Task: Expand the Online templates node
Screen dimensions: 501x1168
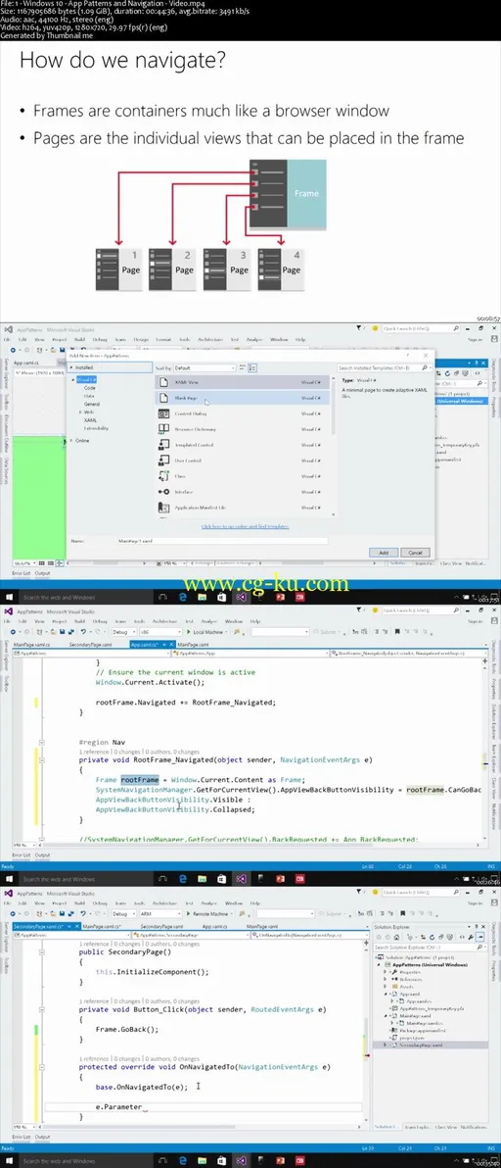Action: point(72,440)
